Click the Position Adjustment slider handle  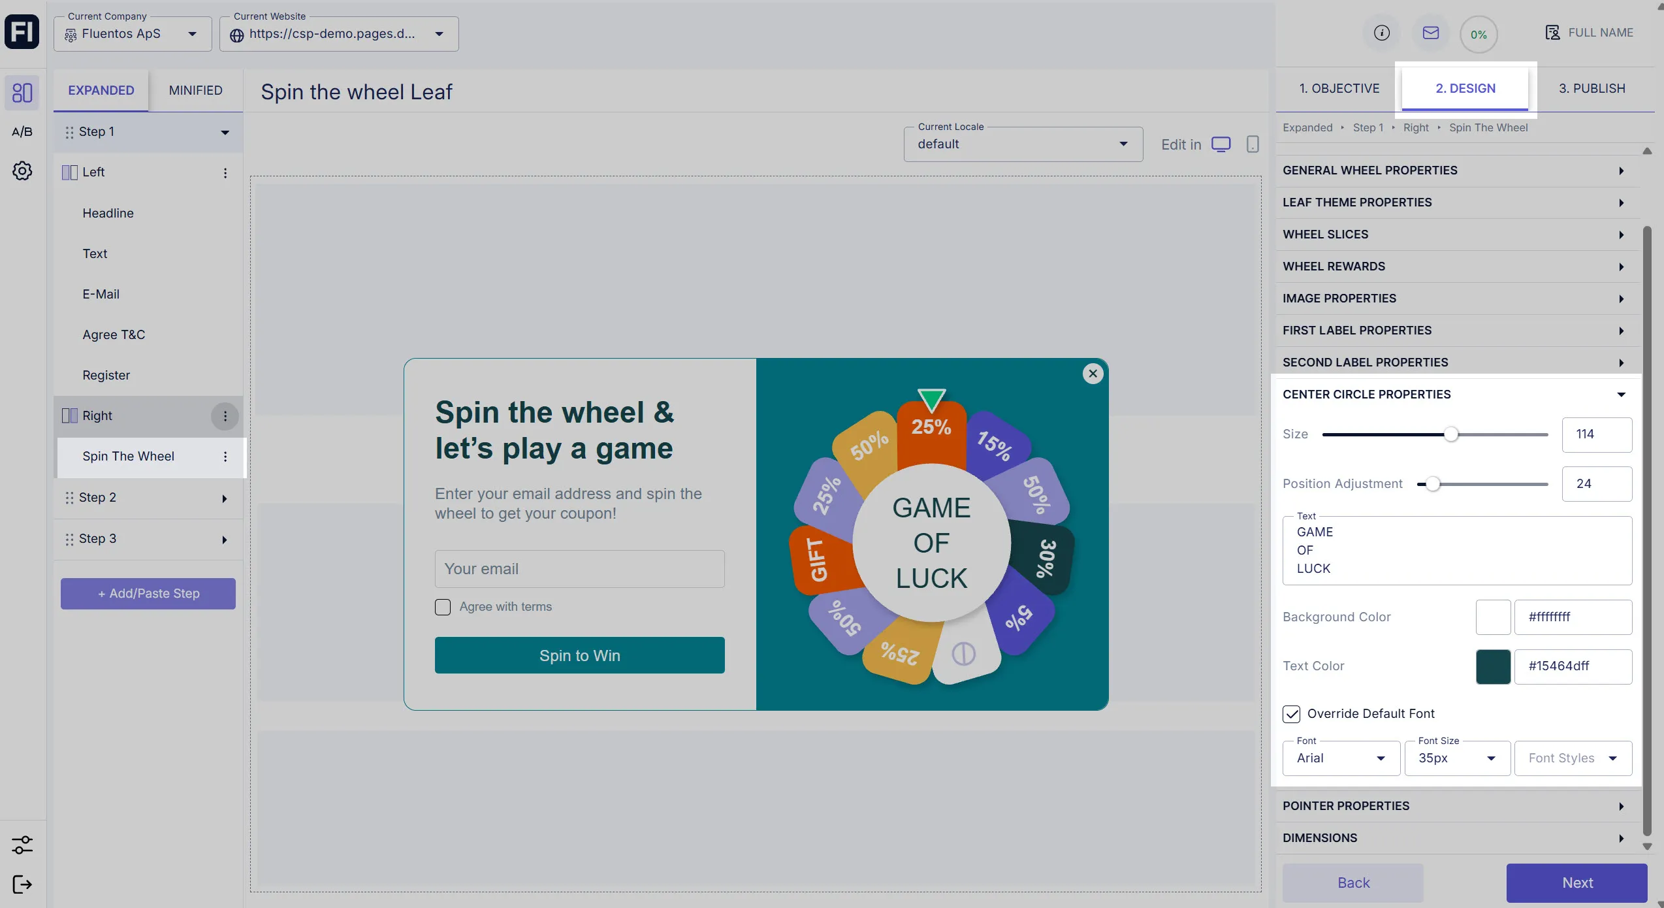(x=1432, y=484)
